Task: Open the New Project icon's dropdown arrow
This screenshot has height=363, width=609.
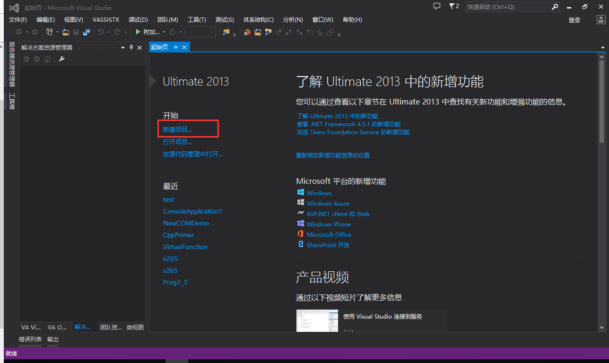Action: (x=58, y=32)
